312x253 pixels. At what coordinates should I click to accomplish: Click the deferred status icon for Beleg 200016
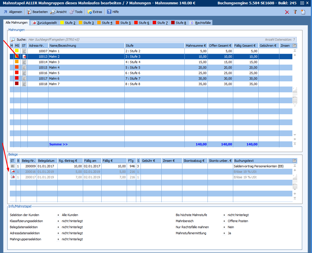pyautogui.click(x=12, y=172)
